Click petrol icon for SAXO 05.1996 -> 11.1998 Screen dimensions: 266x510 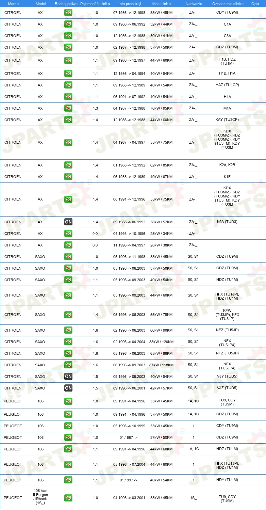(68, 257)
